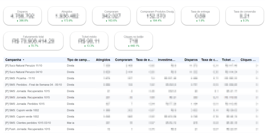265x133 pixels.
Task: Click the sort arrow next to Campanha
Action: tap(24, 60)
